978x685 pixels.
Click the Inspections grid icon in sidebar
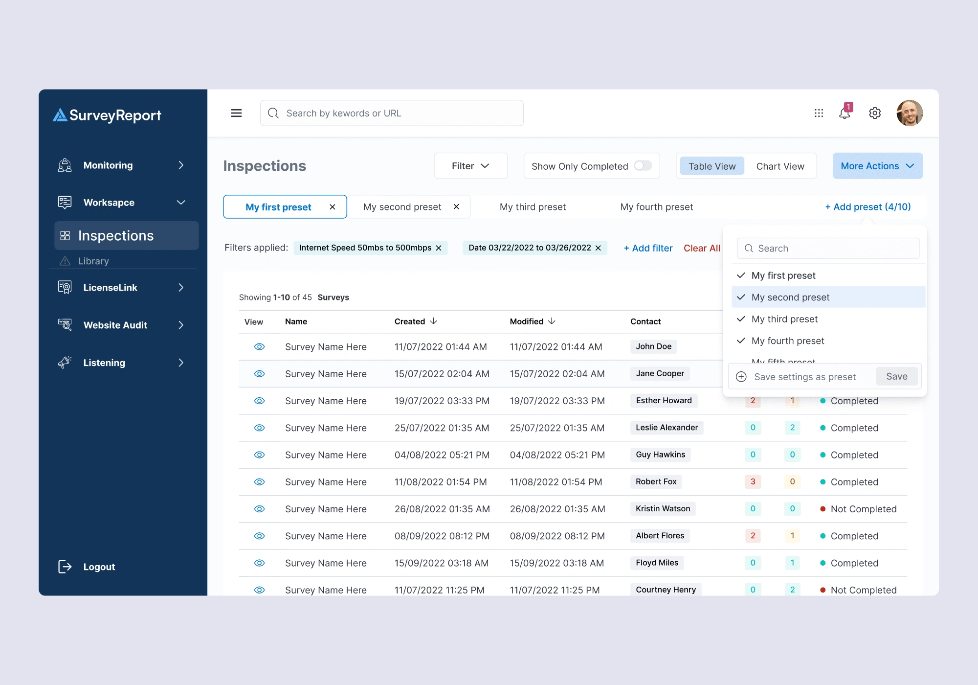click(65, 236)
